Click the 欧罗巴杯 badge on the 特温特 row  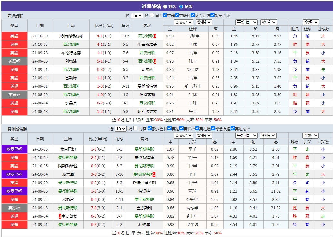tap(14, 191)
